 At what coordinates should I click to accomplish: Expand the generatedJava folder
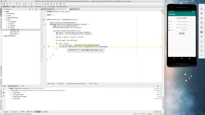(x=5, y=18)
